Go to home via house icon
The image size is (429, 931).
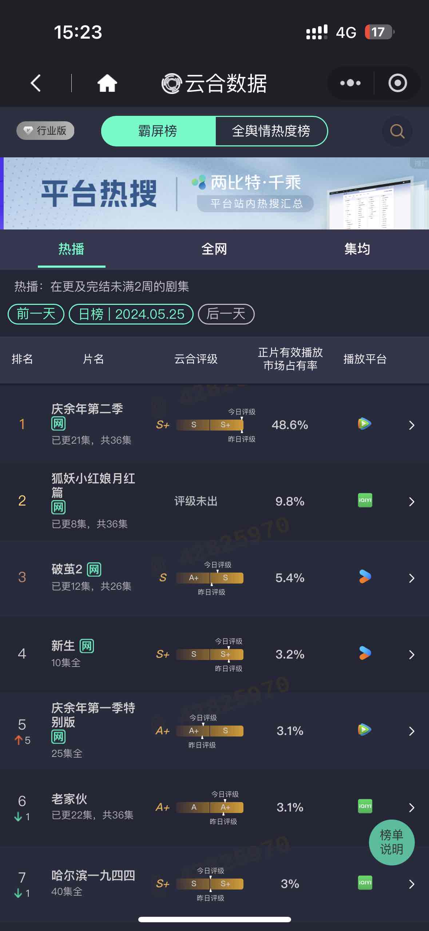107,83
